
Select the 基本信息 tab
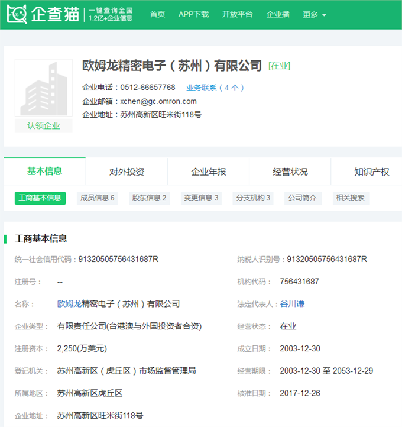(x=45, y=172)
